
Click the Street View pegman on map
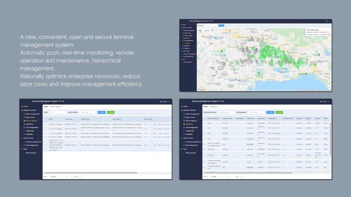[329, 78]
